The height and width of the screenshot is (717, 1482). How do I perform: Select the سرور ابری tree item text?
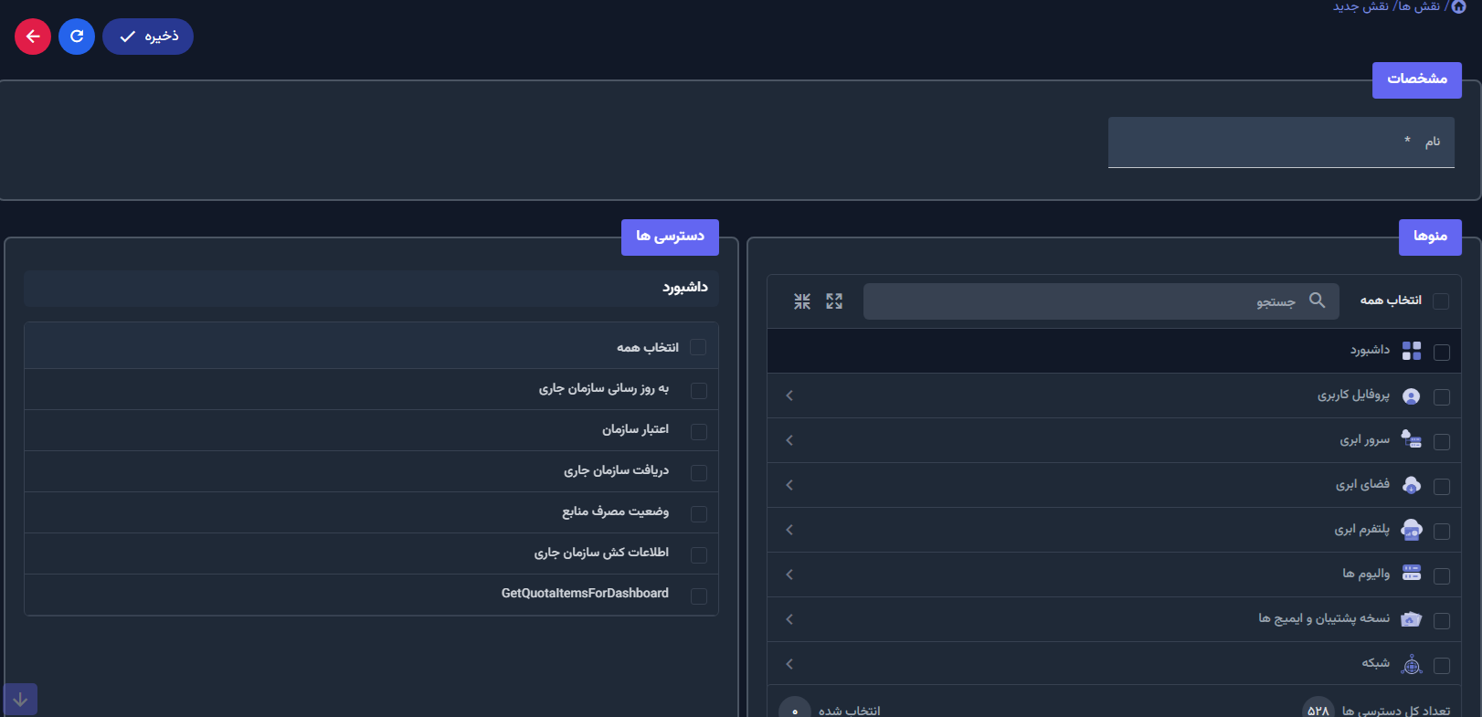click(x=1364, y=440)
